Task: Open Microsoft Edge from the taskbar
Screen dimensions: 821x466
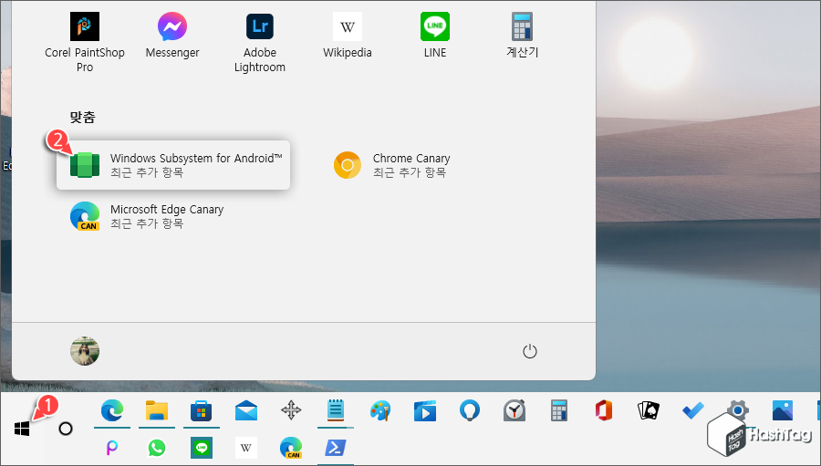Action: 112,410
